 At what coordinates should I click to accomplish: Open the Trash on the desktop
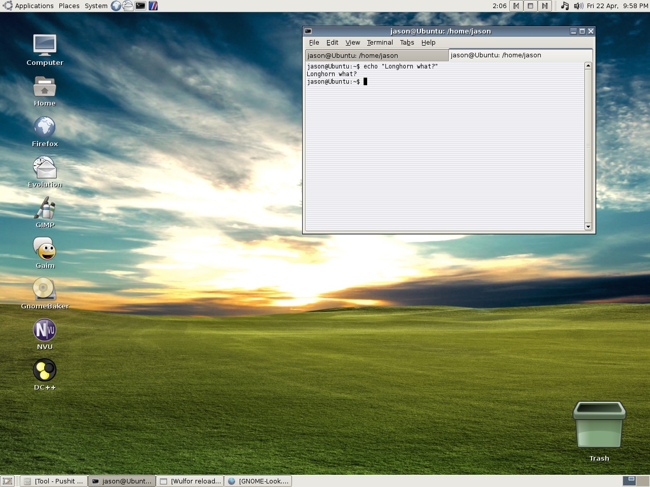[599, 431]
